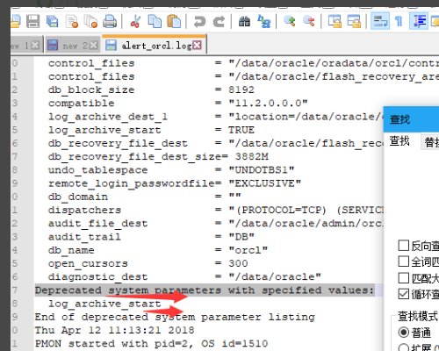Click the db_name parameter name
Screen dimensions: 439x351
[71, 250]
